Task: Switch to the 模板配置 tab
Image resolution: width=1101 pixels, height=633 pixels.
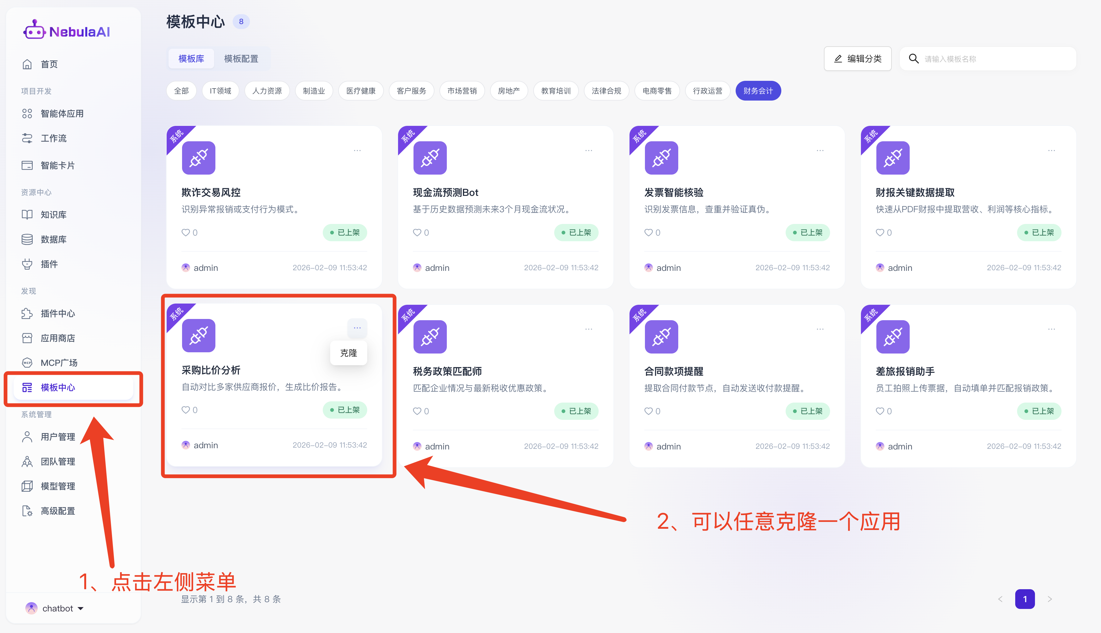Action: pos(241,59)
